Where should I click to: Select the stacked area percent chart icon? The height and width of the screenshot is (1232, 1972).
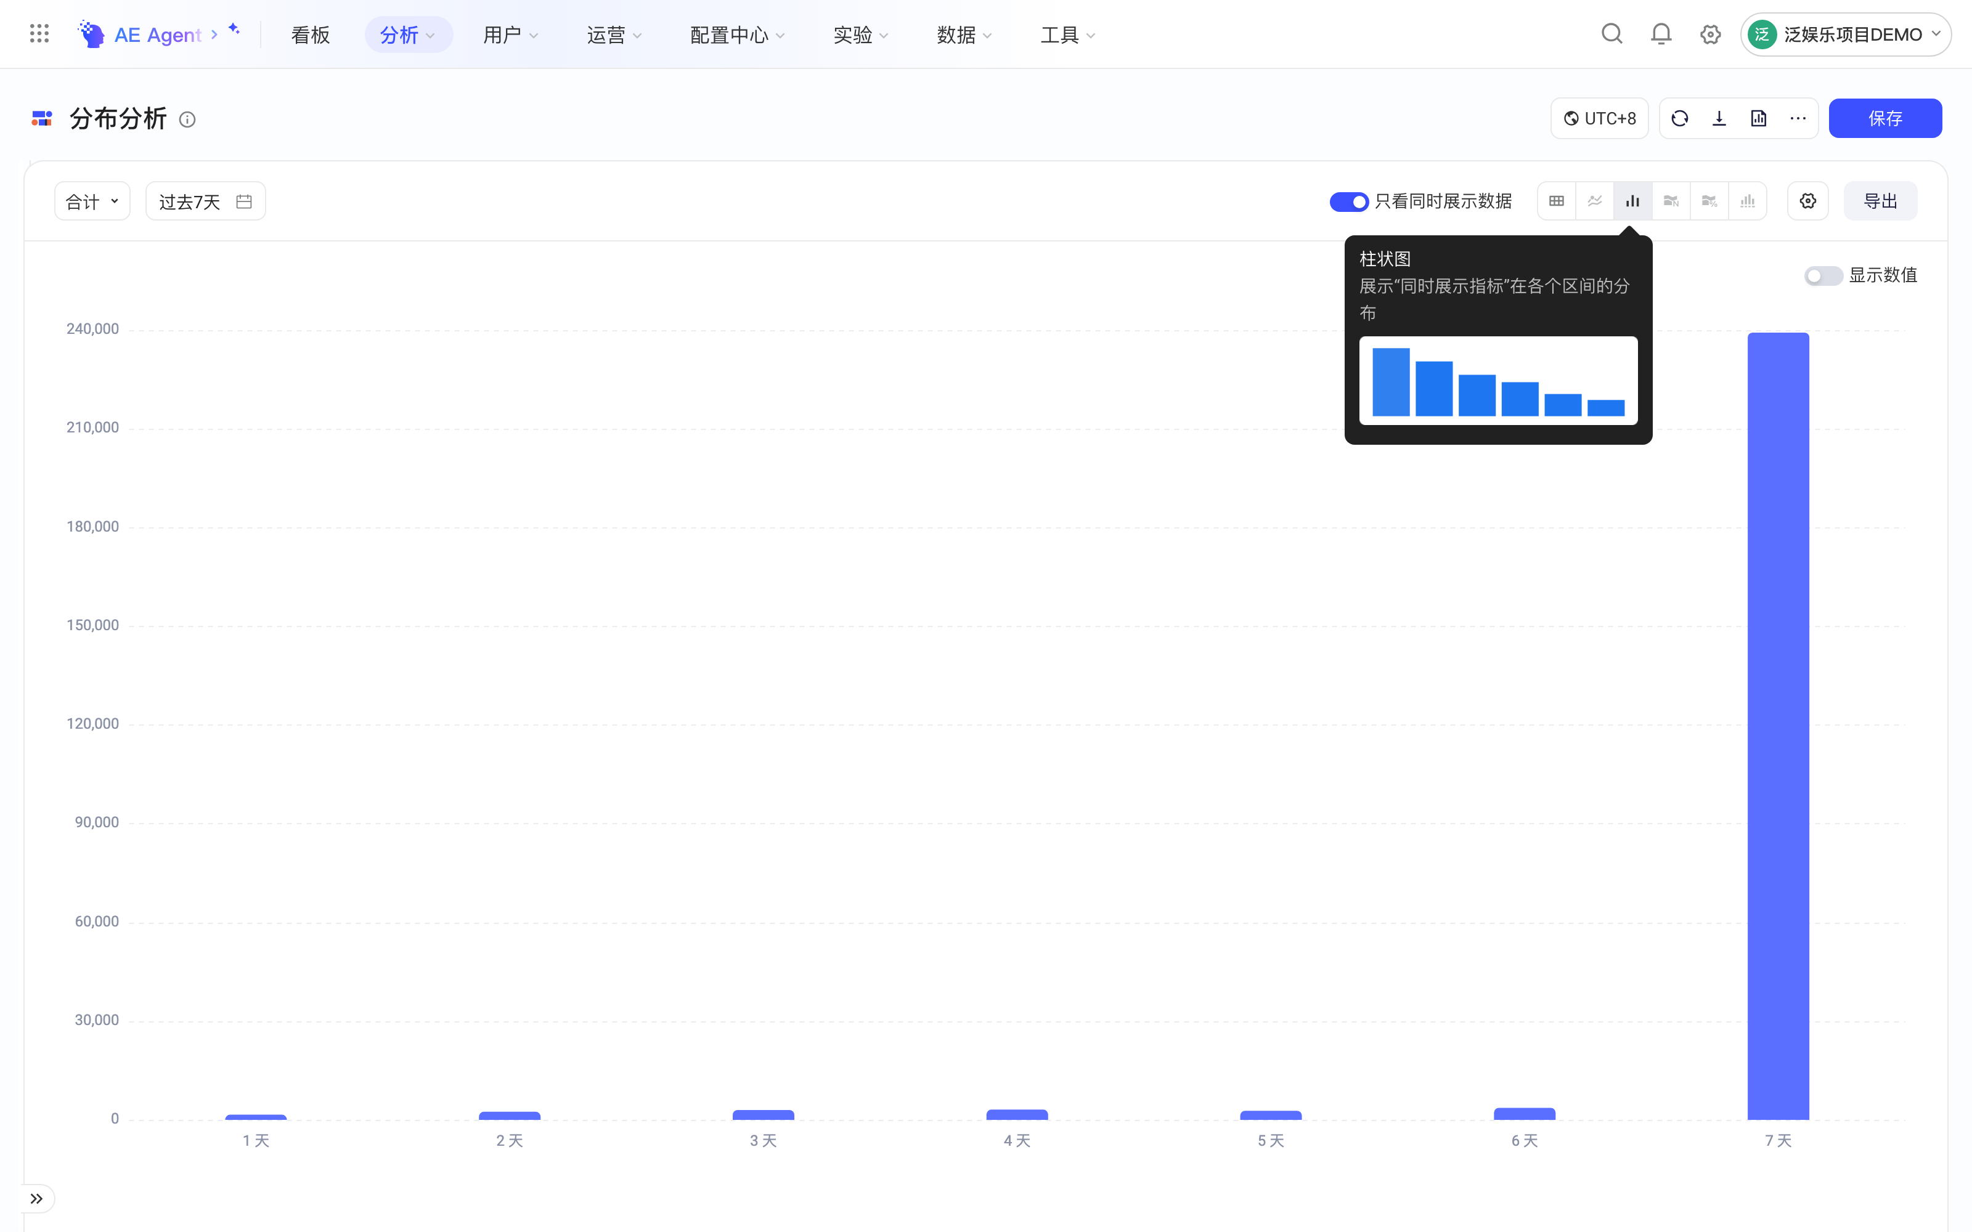tap(1709, 201)
